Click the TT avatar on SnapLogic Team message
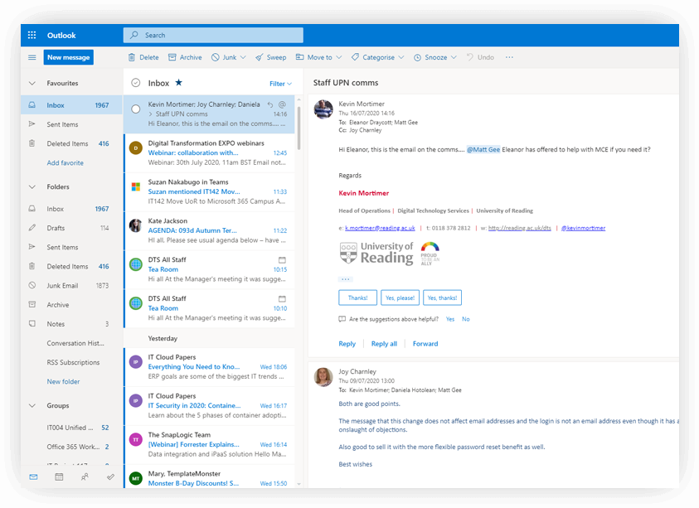The width and height of the screenshot is (699, 508). point(136,439)
